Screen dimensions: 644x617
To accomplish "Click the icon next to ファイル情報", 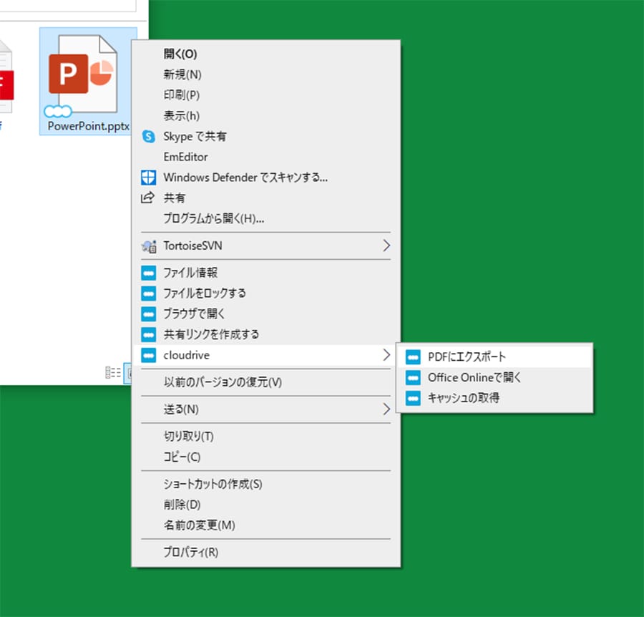I will pos(149,273).
